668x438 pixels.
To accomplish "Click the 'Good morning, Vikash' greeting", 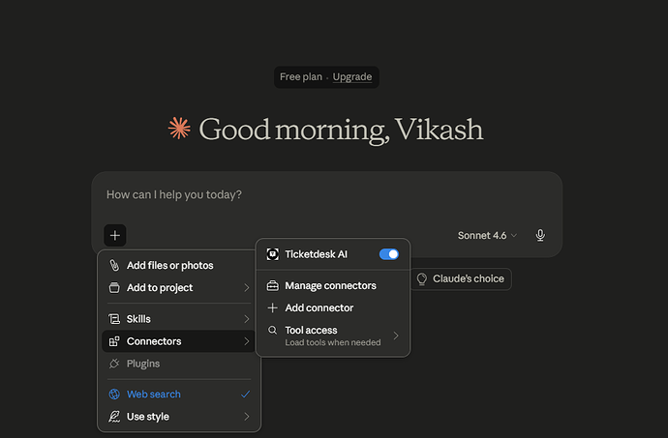I will tap(341, 129).
